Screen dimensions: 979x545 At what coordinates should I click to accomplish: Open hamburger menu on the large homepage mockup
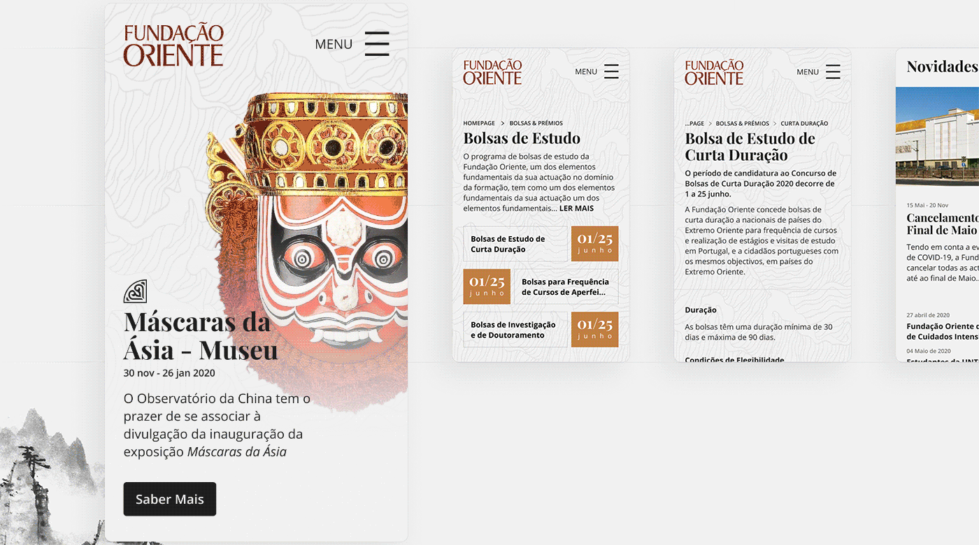[x=377, y=43]
